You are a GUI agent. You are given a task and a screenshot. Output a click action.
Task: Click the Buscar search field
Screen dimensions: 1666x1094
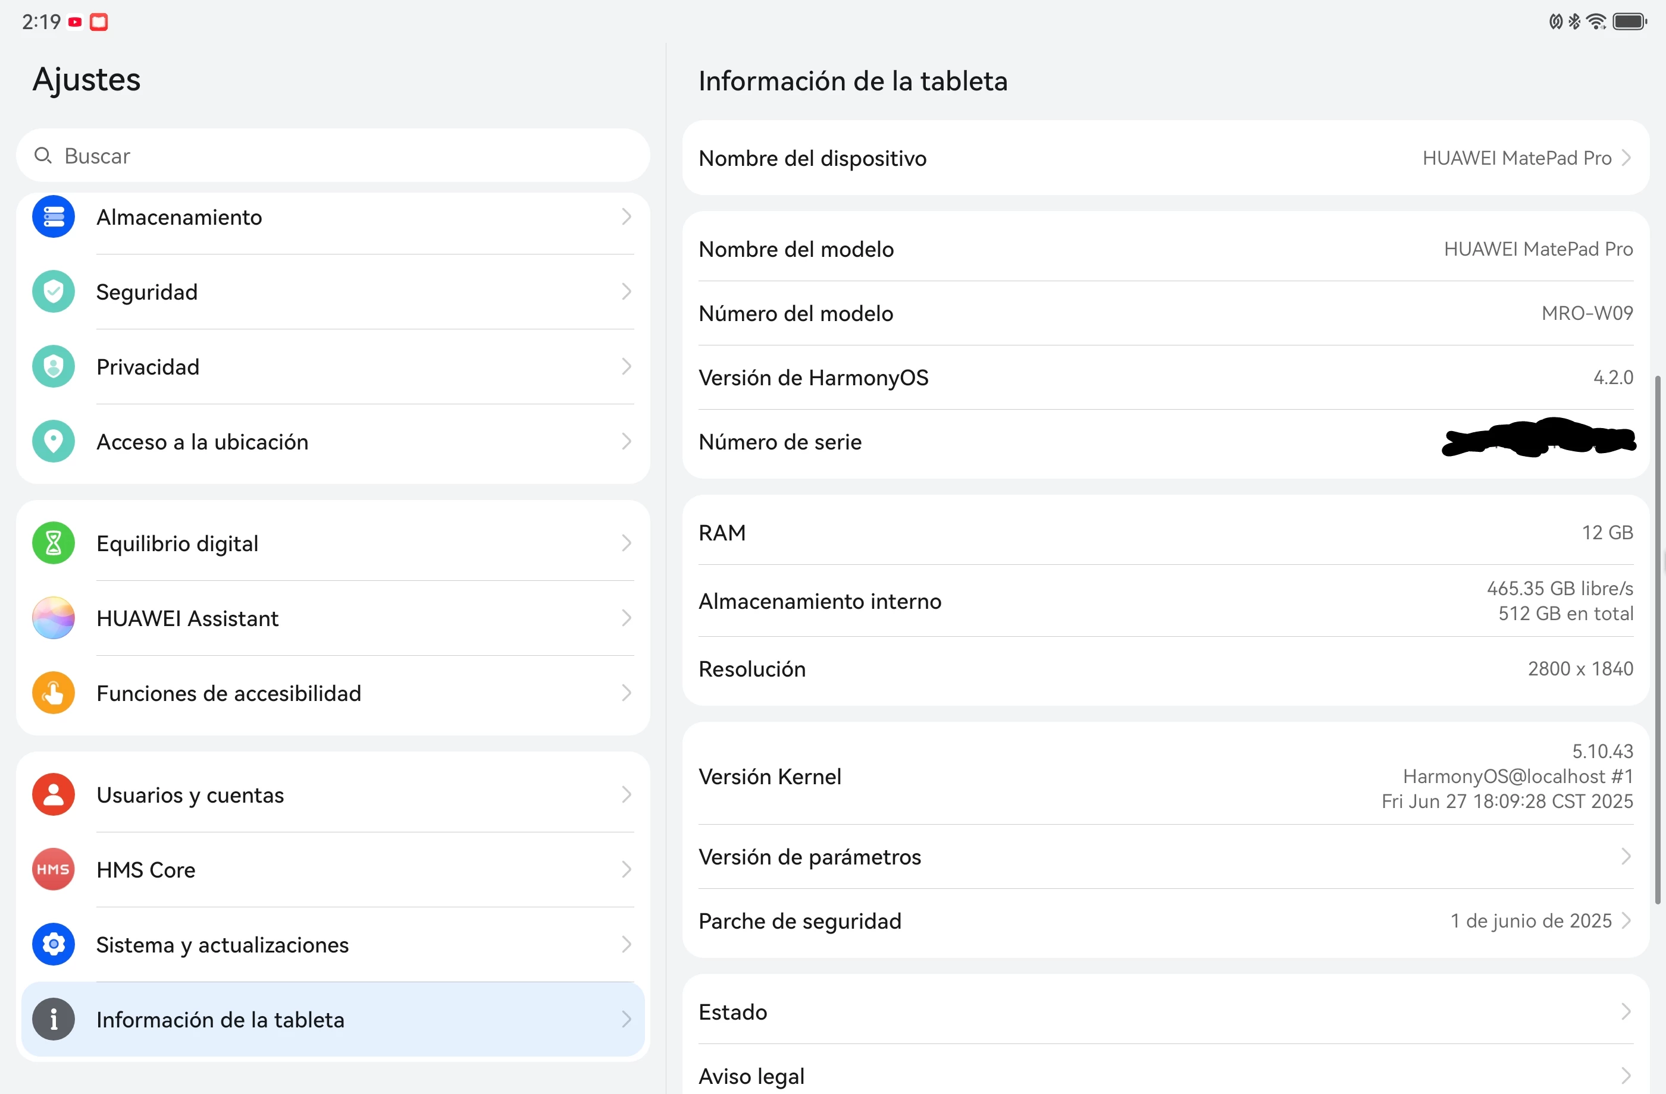coord(333,155)
